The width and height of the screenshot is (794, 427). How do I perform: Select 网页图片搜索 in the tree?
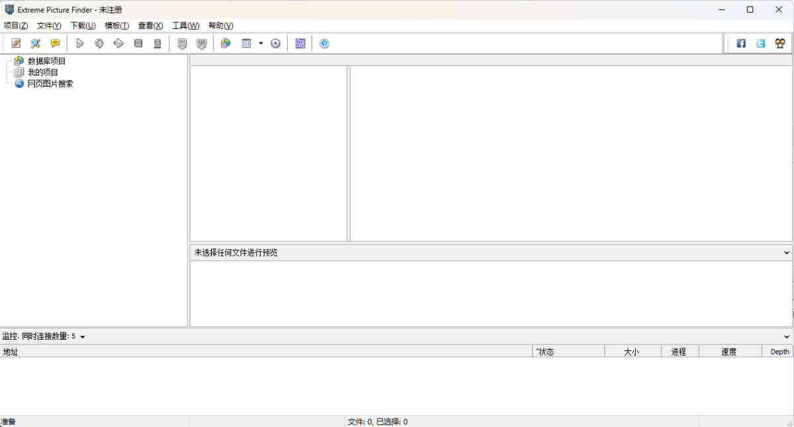[x=50, y=84]
